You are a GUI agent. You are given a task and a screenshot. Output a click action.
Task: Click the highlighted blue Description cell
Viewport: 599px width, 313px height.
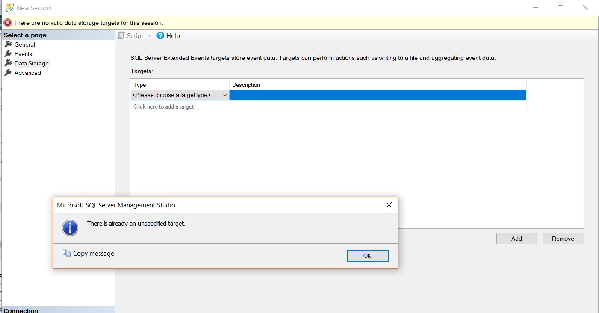(x=378, y=95)
